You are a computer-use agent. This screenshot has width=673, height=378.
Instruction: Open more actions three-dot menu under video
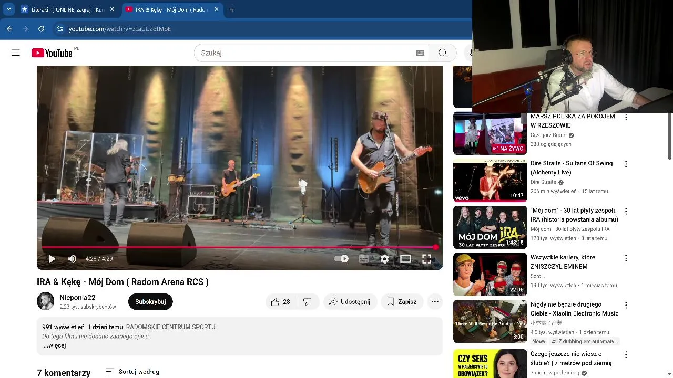coord(435,302)
